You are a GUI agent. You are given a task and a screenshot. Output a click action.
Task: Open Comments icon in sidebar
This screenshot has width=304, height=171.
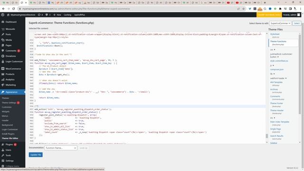click(x=3, y=51)
